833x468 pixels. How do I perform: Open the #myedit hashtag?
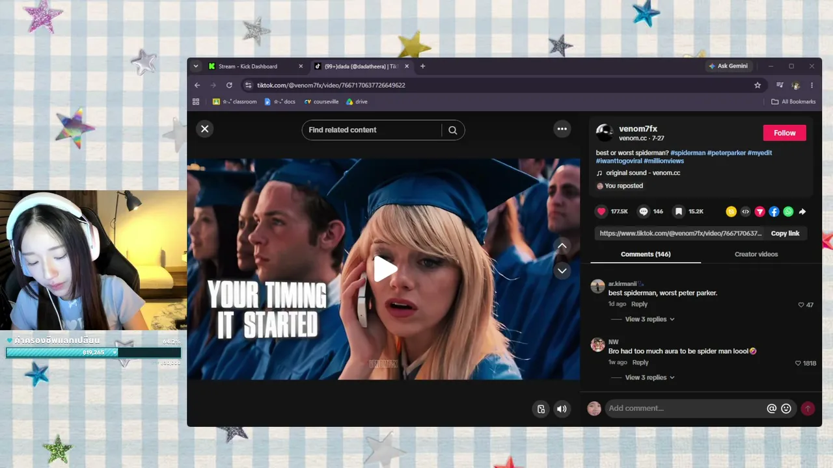[760, 153]
